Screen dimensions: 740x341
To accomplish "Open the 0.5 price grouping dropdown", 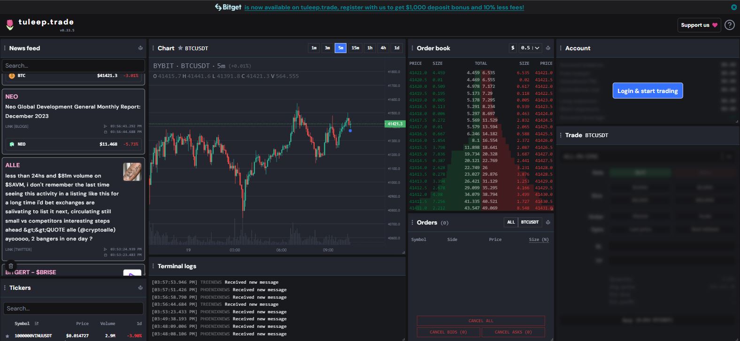I will [531, 48].
